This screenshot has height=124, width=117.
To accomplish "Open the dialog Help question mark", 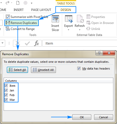I will (x=99, y=53).
